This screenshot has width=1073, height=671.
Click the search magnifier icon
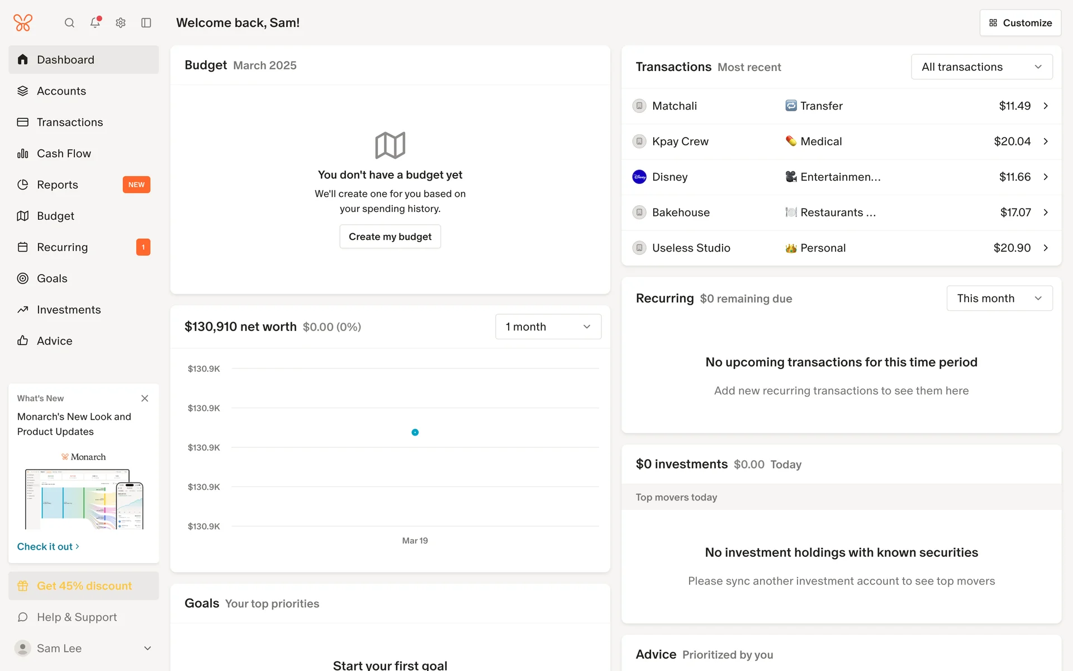point(69,23)
